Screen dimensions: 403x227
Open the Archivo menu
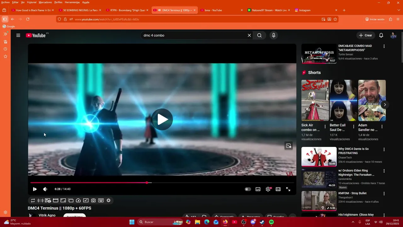click(x=5, y=2)
